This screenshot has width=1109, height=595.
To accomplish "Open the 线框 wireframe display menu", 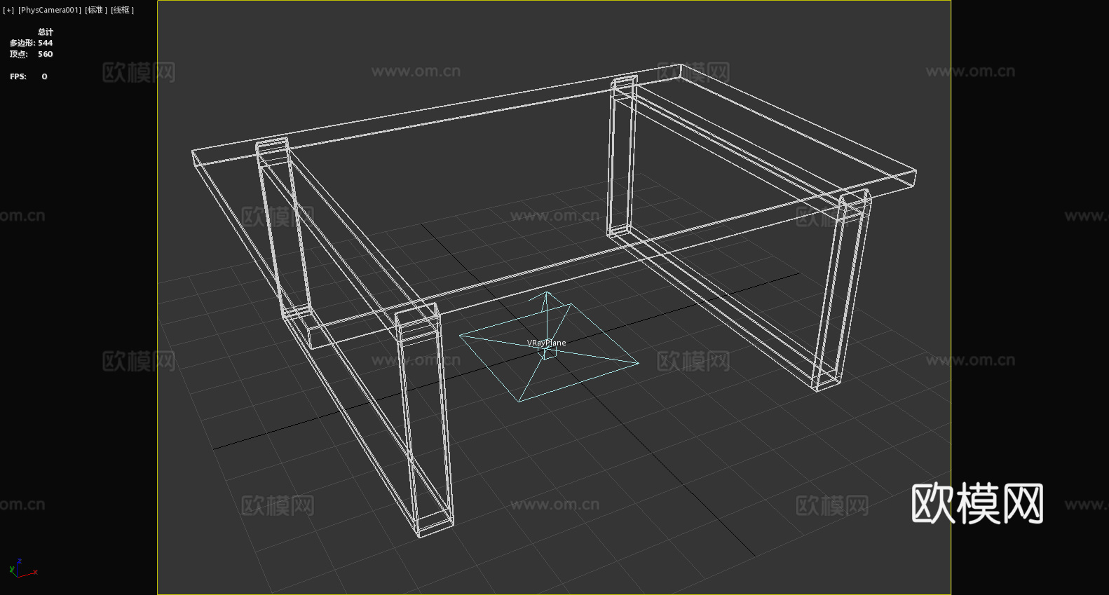I will (122, 10).
